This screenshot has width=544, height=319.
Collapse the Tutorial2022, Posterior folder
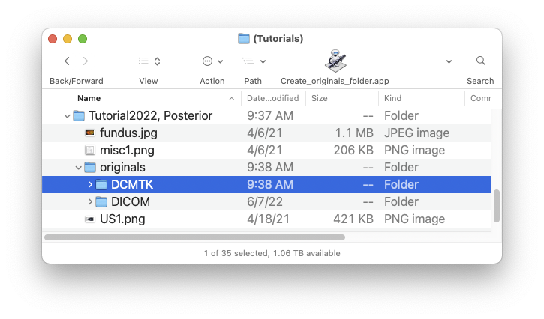[x=68, y=116]
